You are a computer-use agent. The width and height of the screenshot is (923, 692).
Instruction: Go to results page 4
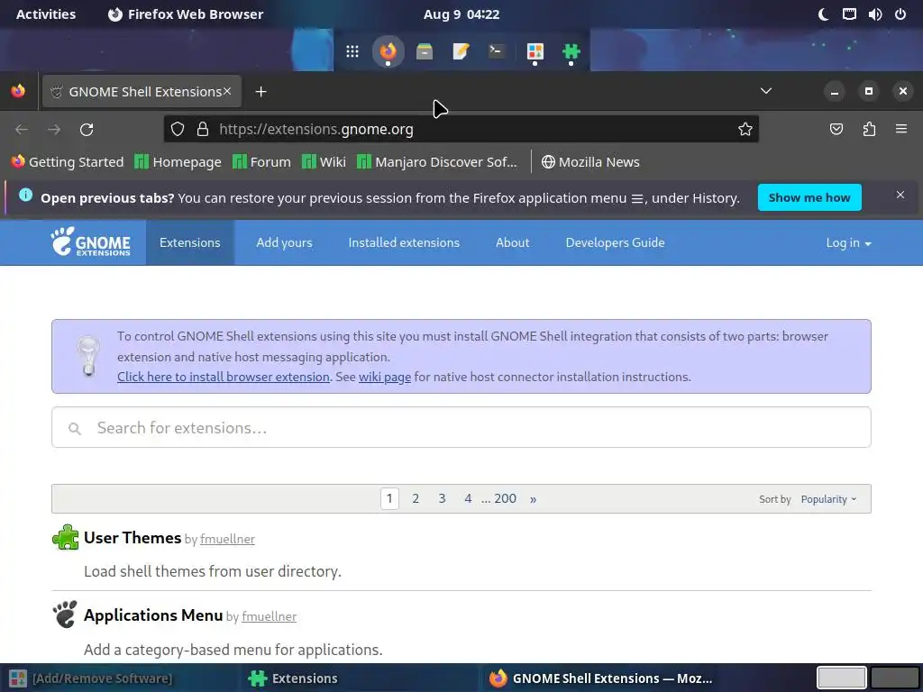coord(468,498)
